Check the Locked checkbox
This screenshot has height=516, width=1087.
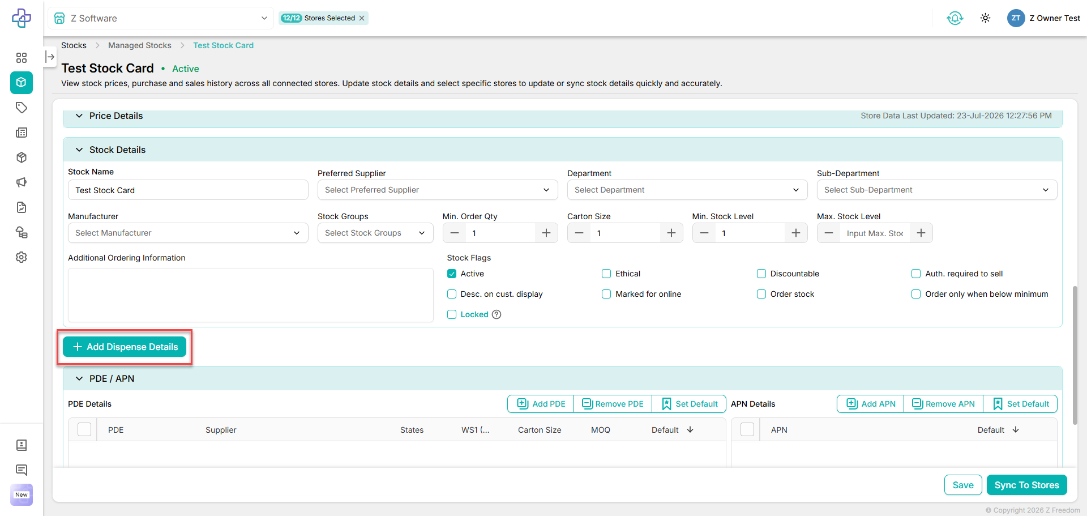[452, 314]
